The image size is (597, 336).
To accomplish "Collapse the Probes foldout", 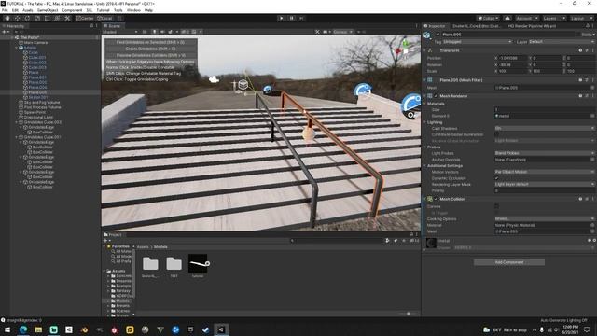I will [425, 147].
